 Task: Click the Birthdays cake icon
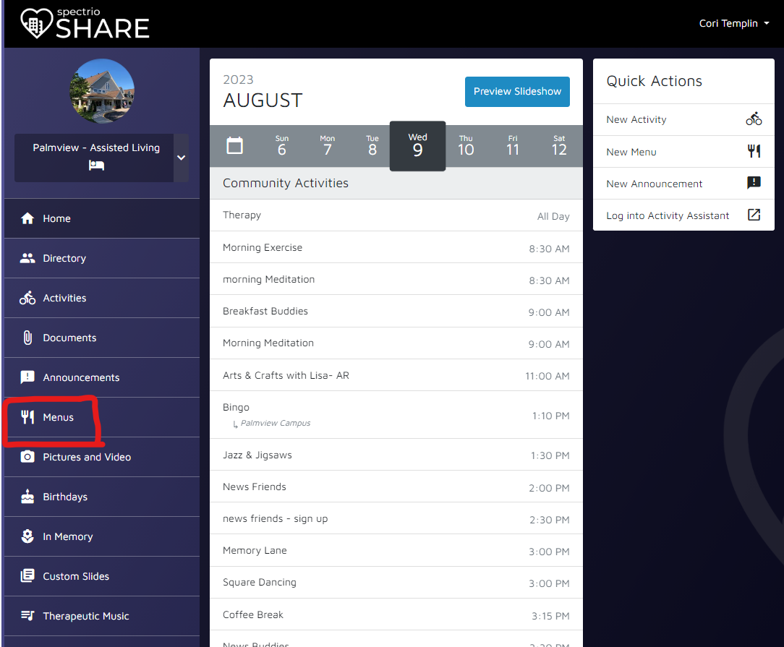(x=27, y=496)
